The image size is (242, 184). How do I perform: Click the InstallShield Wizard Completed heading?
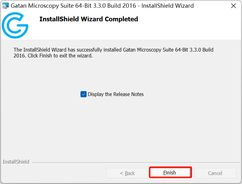pyautogui.click(x=88, y=19)
